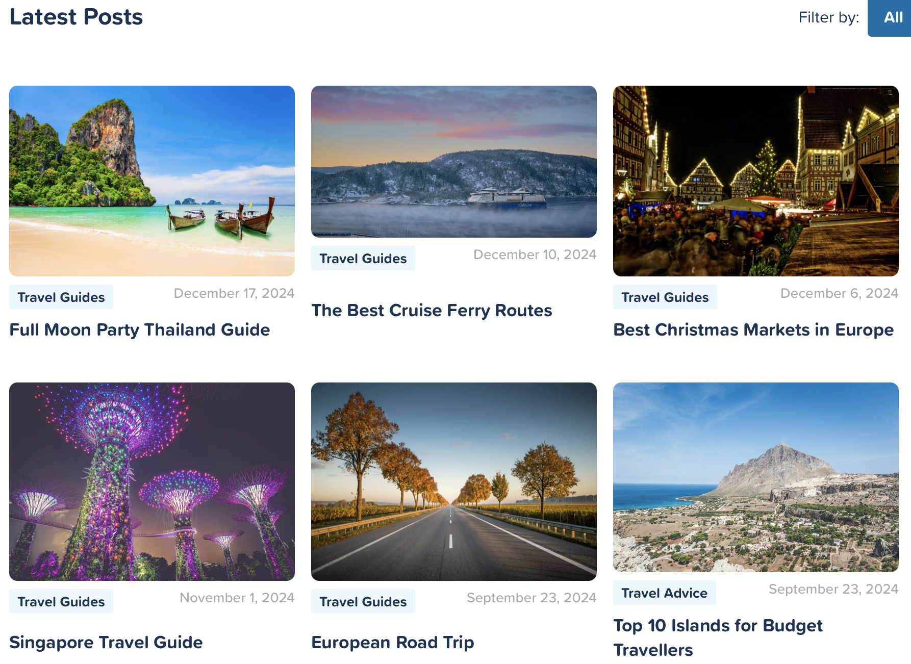
Task: Click Travel Guides tag under Thailand post
Action: point(61,297)
